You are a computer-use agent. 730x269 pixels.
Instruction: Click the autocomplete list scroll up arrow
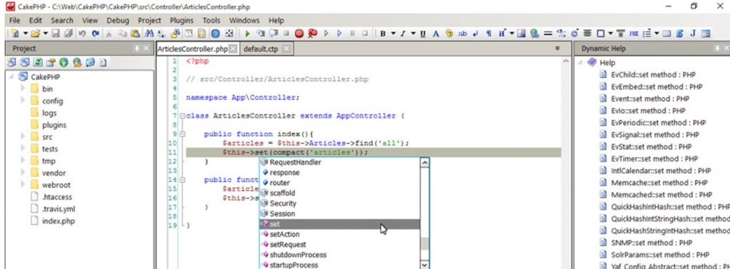point(424,162)
